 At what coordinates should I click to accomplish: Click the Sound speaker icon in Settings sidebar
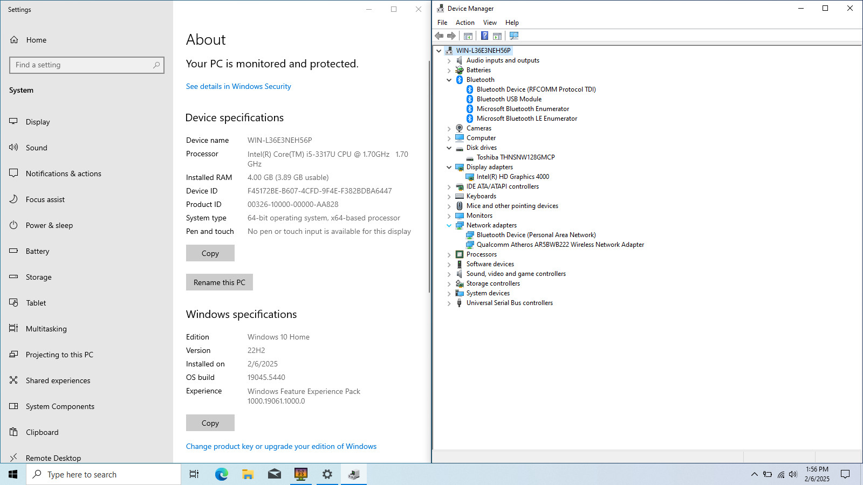13,148
